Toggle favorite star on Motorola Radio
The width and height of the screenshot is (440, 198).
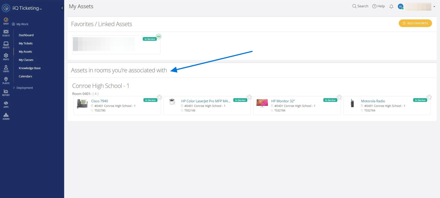point(429,97)
